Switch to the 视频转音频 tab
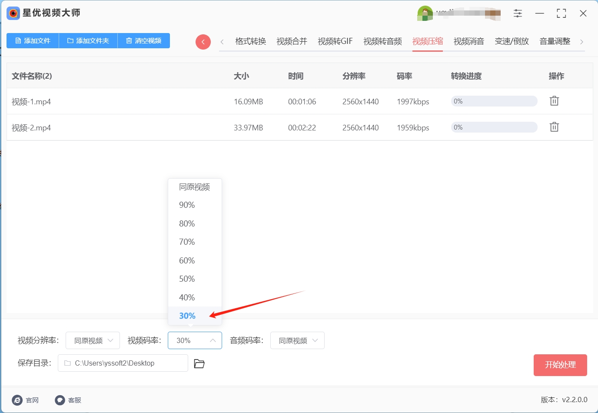This screenshot has width=598, height=413. coord(382,41)
